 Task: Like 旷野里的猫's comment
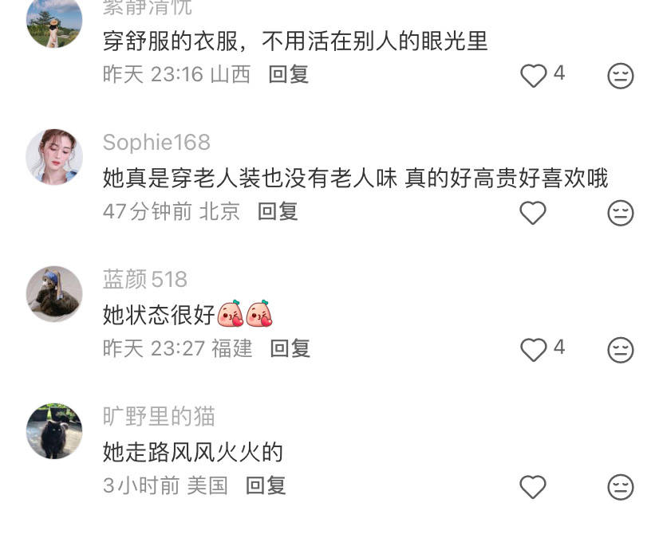point(533,487)
